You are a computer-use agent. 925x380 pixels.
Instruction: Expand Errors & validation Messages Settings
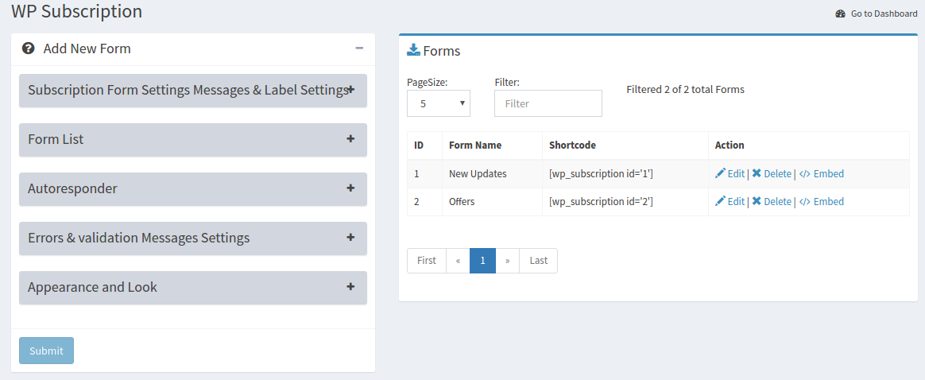coord(193,238)
